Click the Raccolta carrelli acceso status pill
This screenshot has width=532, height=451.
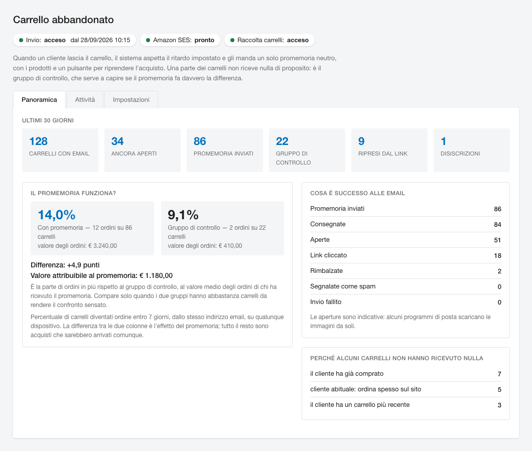[270, 40]
